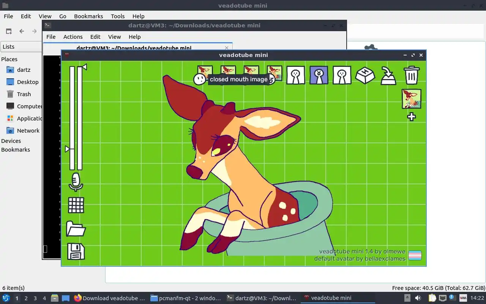
Task: Save avatar using the floppy disk icon
Action: point(76,252)
